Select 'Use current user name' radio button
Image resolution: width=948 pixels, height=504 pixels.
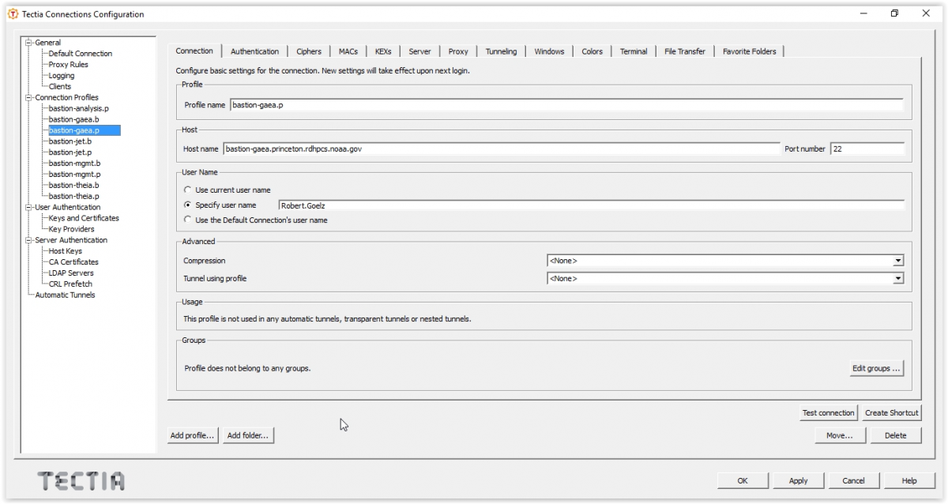[187, 190]
